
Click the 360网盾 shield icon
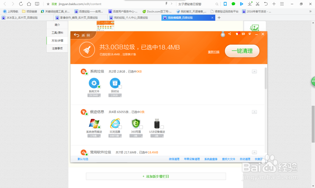pos(136,123)
